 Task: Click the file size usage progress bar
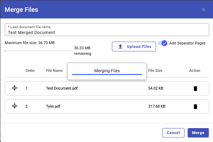(39, 51)
